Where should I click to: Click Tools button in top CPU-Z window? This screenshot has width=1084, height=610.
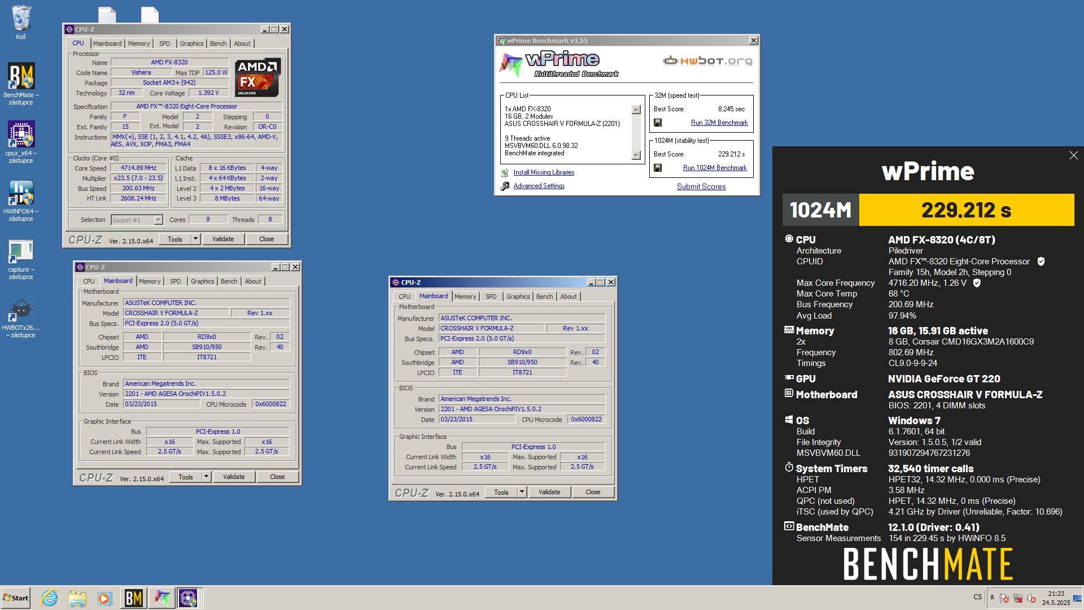tap(175, 239)
